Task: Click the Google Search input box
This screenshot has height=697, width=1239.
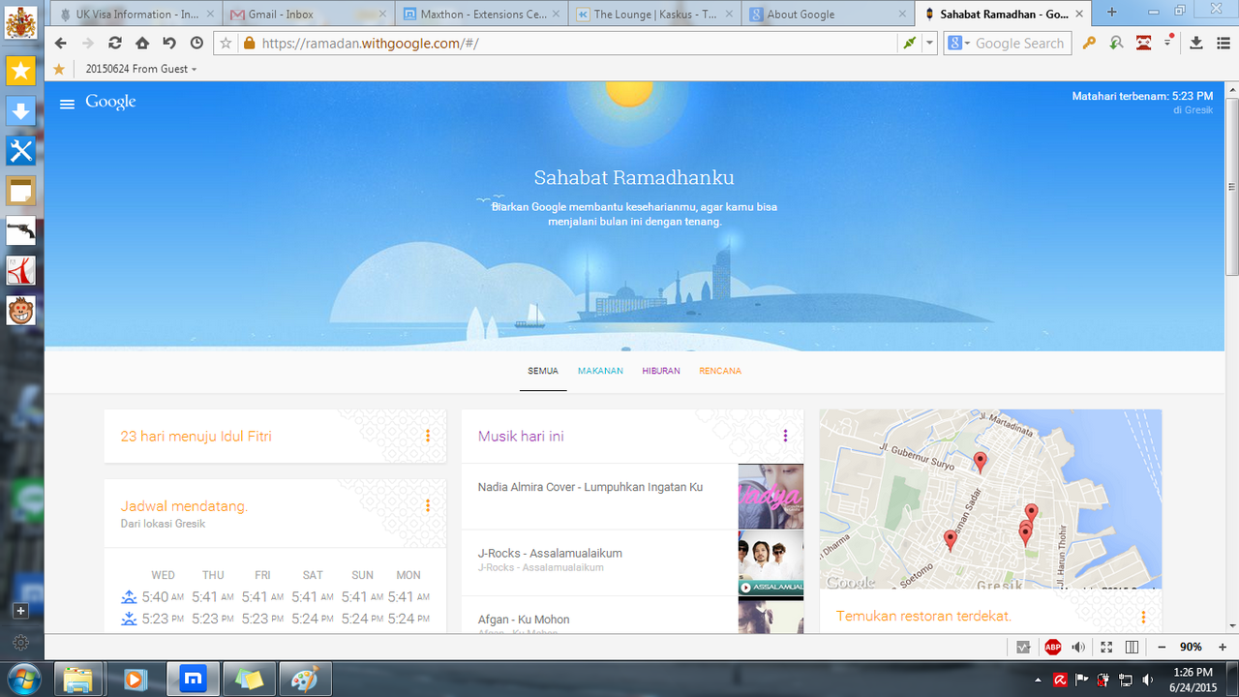Action: tap(1021, 43)
